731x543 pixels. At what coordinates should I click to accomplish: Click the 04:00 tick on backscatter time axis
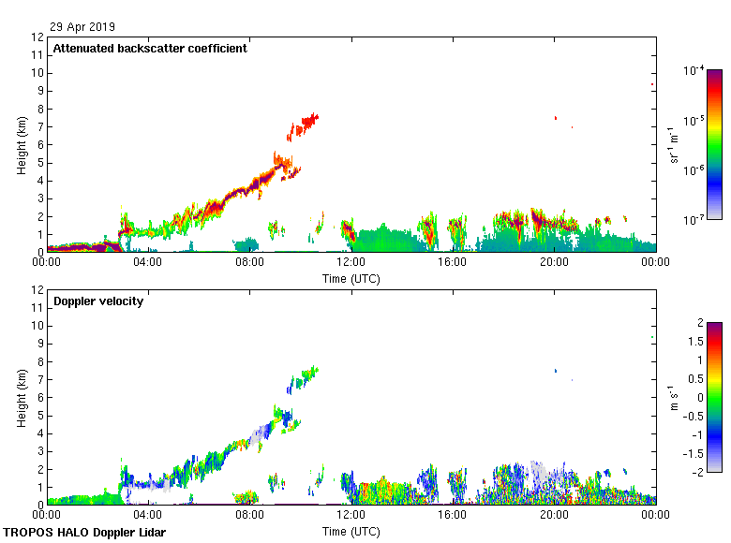(149, 263)
